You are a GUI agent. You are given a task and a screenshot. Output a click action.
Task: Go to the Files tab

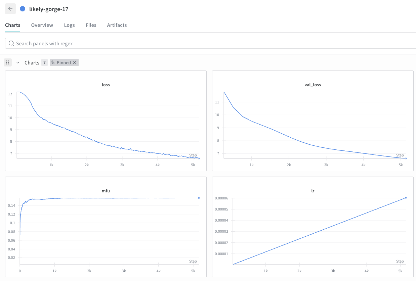coord(91,25)
